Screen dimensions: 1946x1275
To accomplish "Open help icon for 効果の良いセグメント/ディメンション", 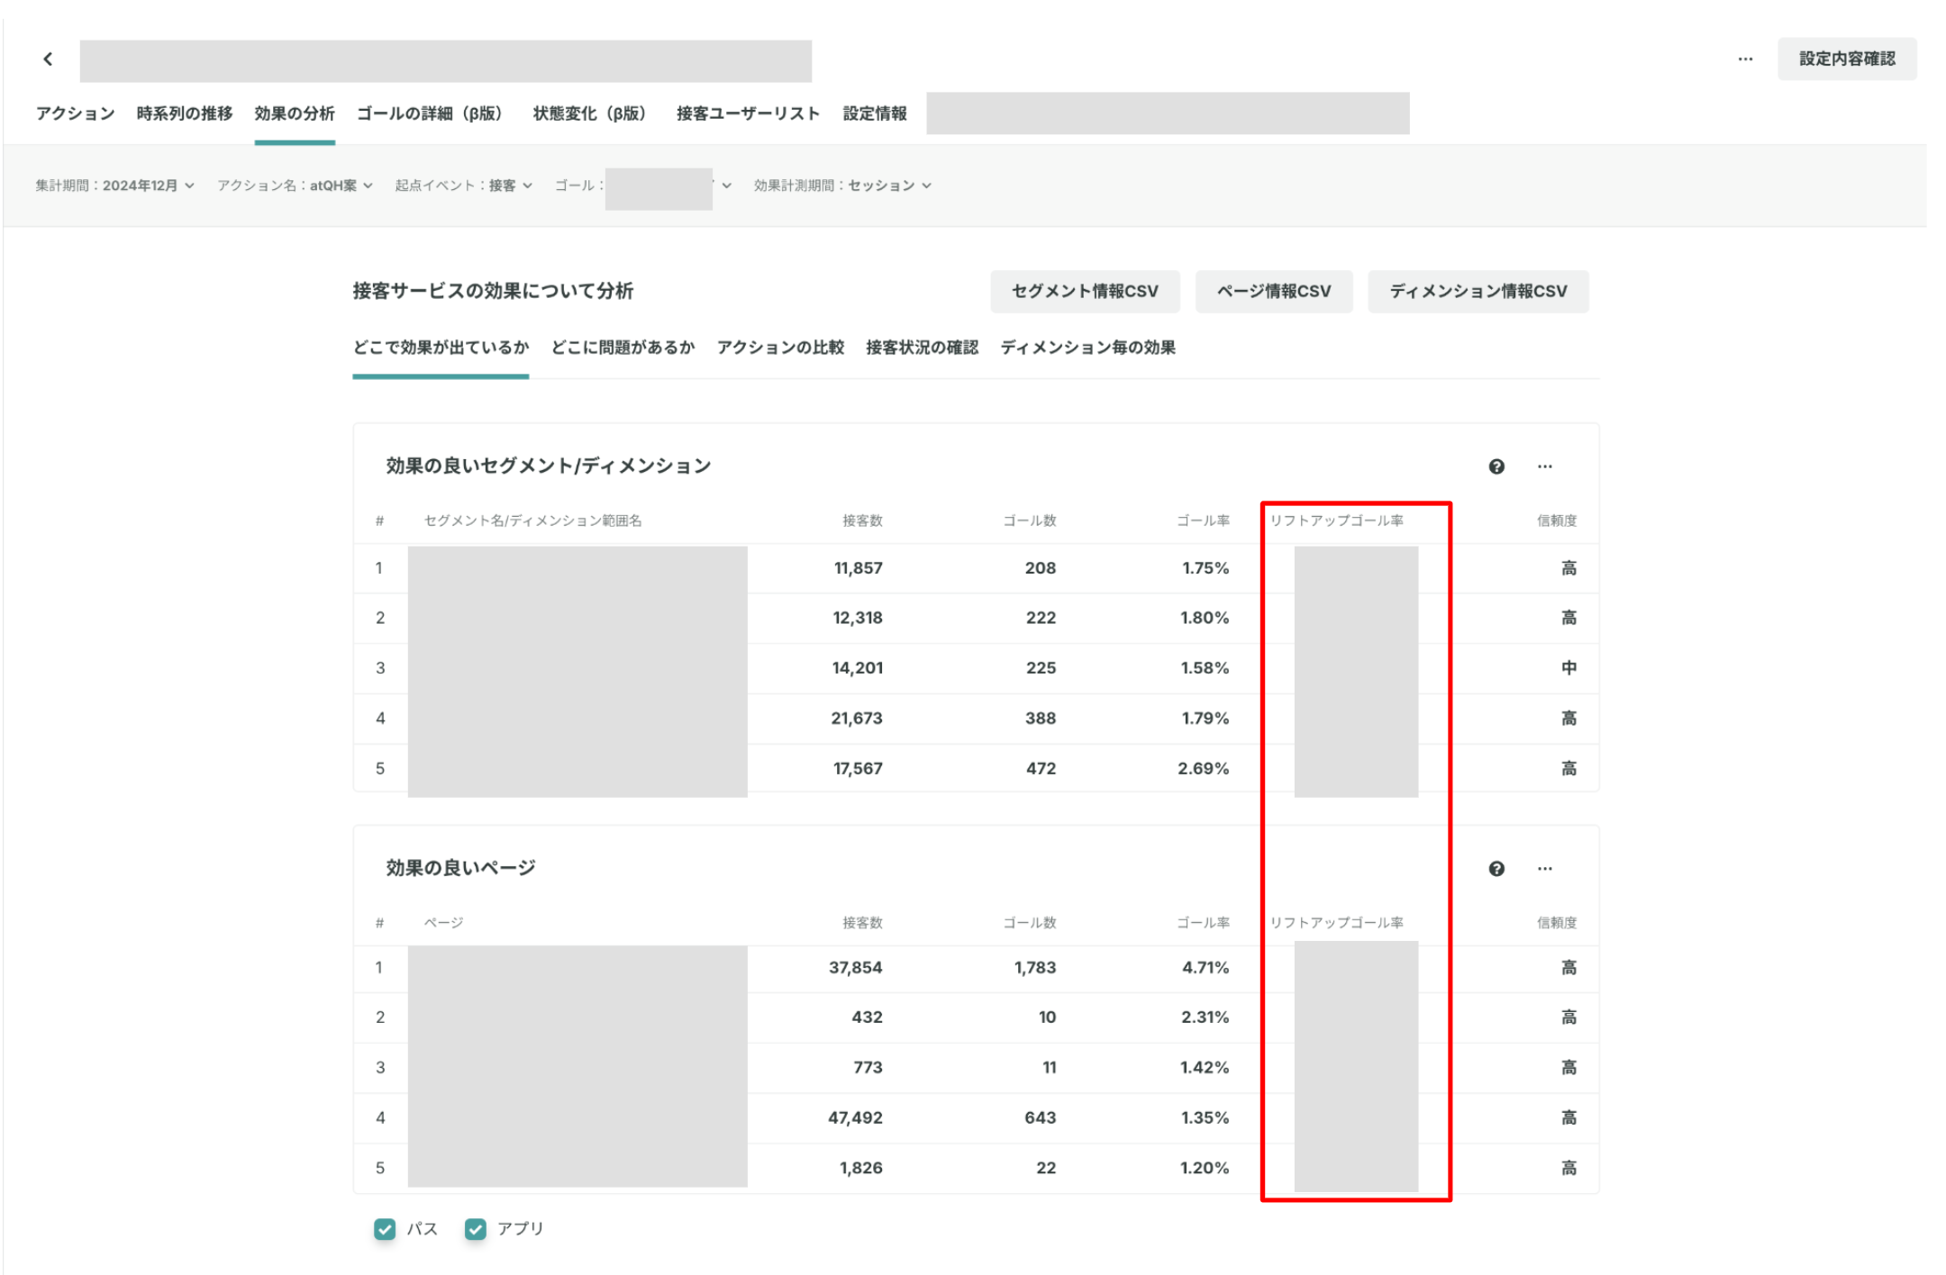I will [1496, 466].
